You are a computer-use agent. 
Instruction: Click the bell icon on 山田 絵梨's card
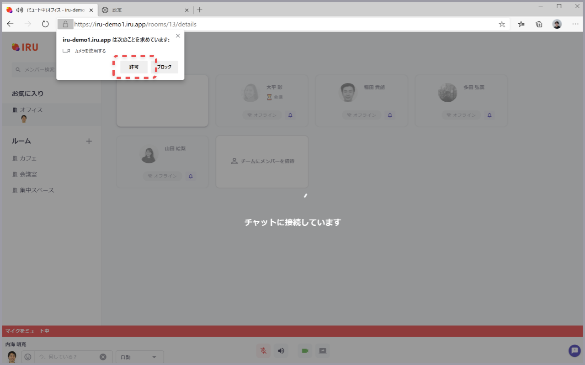coord(191,176)
